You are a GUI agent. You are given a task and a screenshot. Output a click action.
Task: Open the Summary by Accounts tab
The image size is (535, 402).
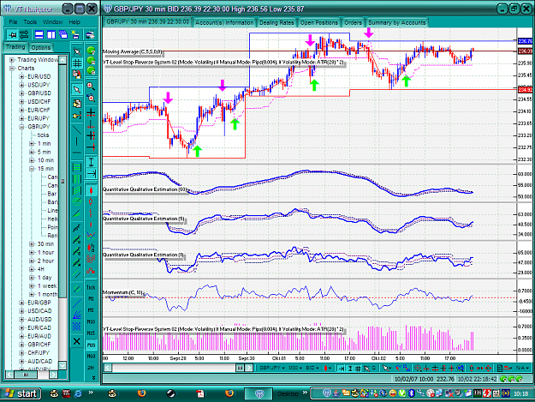point(397,22)
